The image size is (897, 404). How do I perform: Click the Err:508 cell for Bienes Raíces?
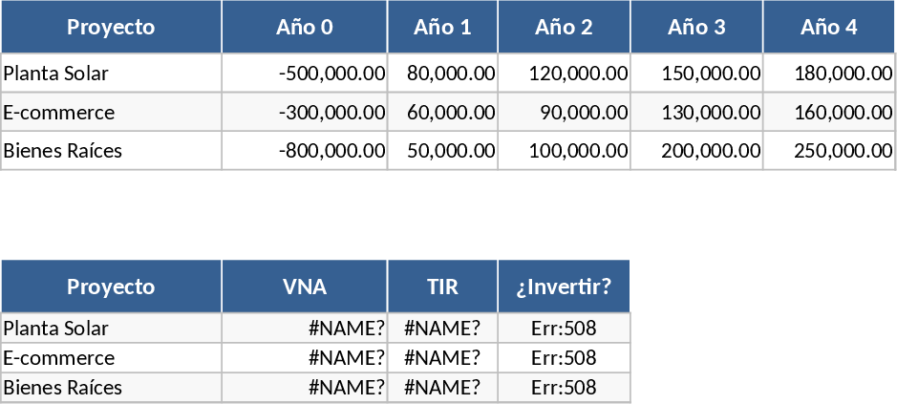(564, 388)
